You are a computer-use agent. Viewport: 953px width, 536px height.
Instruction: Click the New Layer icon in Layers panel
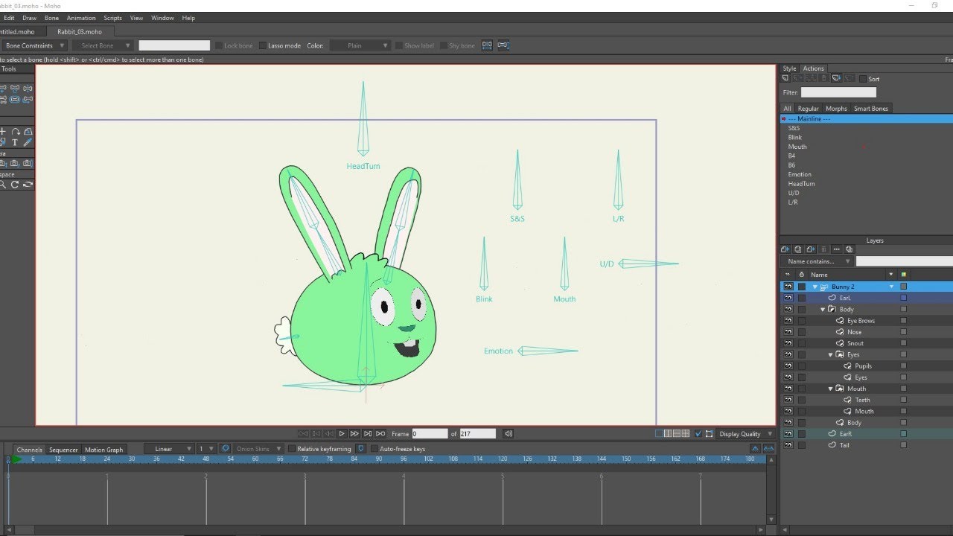(x=785, y=249)
